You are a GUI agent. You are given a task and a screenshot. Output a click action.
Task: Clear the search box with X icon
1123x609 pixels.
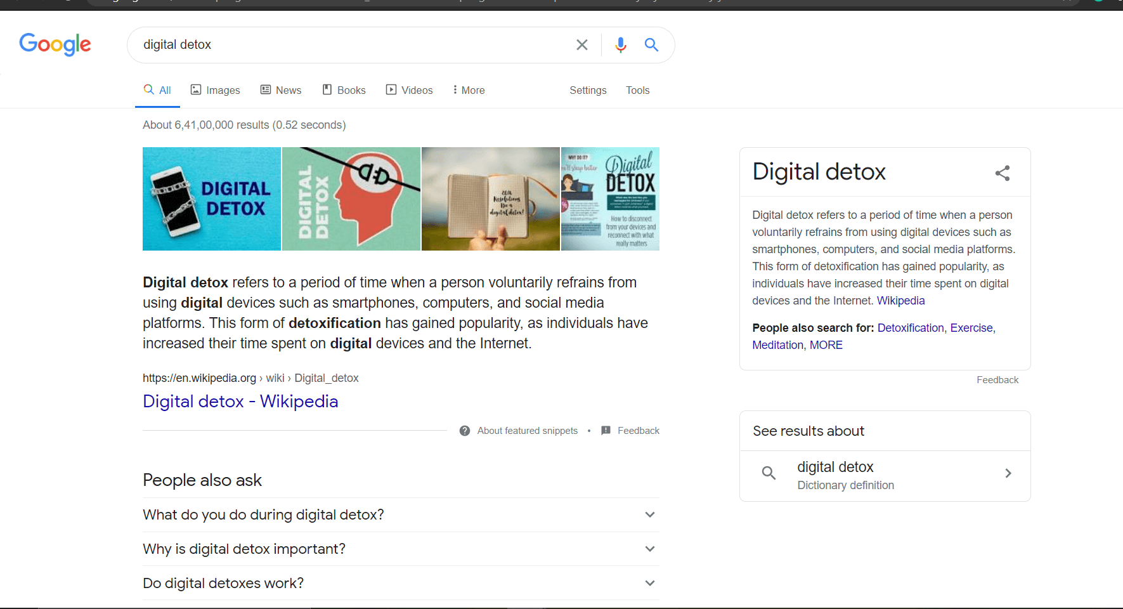tap(581, 44)
